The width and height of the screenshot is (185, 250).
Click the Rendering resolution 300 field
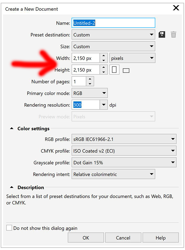86,105
